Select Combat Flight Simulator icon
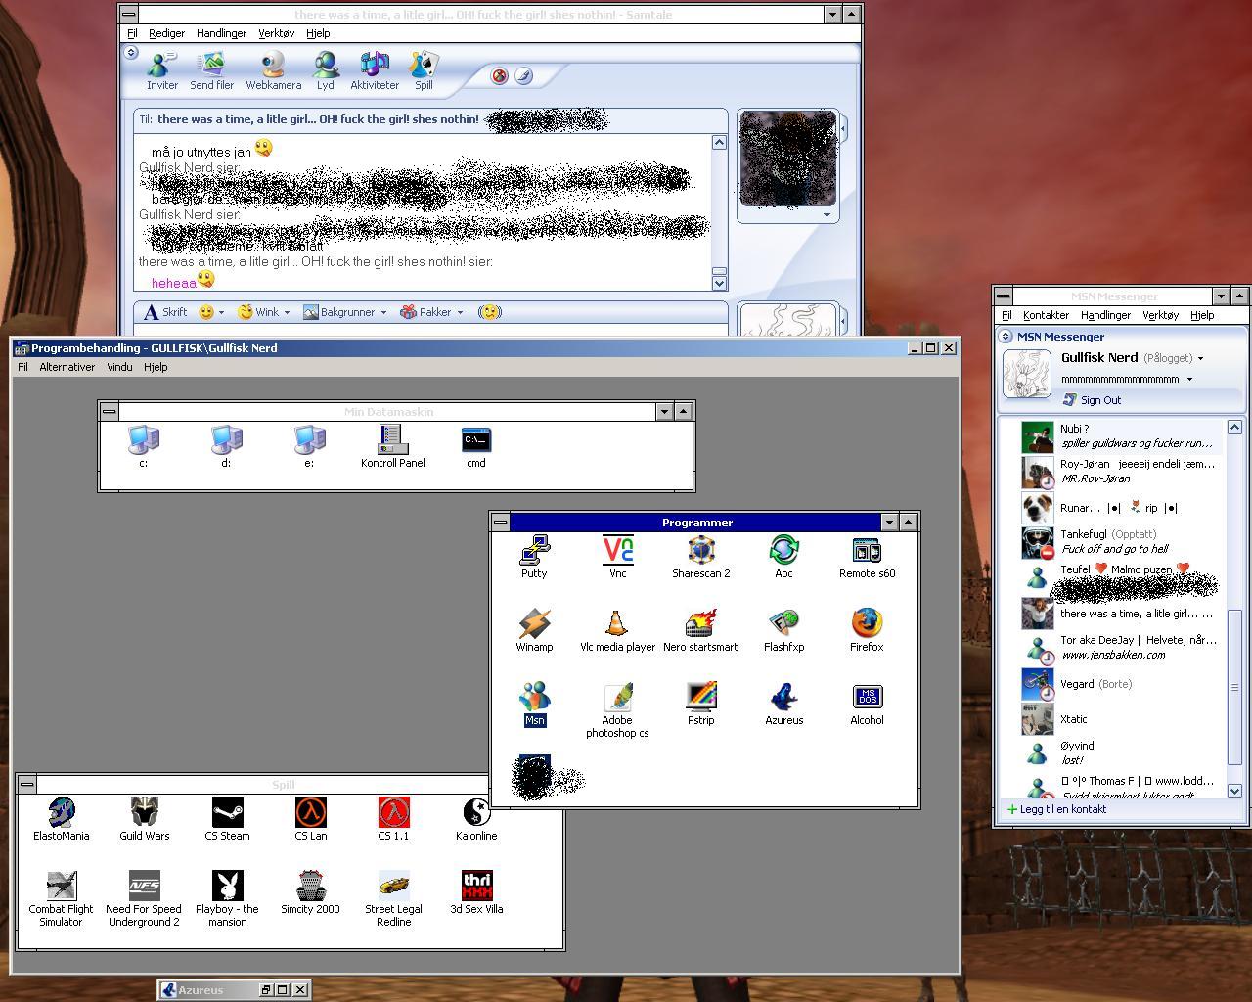 point(61,899)
